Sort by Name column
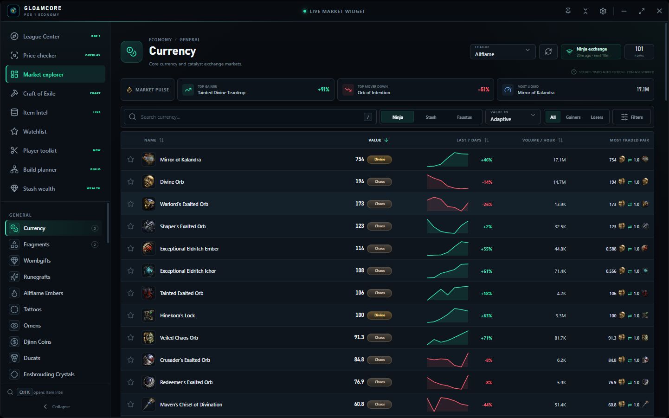669x418 pixels. tap(154, 140)
